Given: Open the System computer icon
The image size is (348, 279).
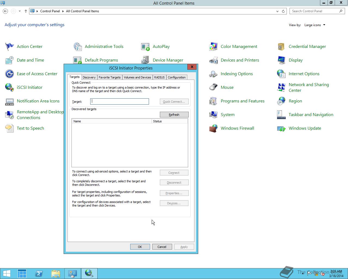Looking at the screenshot, I should [213, 115].
